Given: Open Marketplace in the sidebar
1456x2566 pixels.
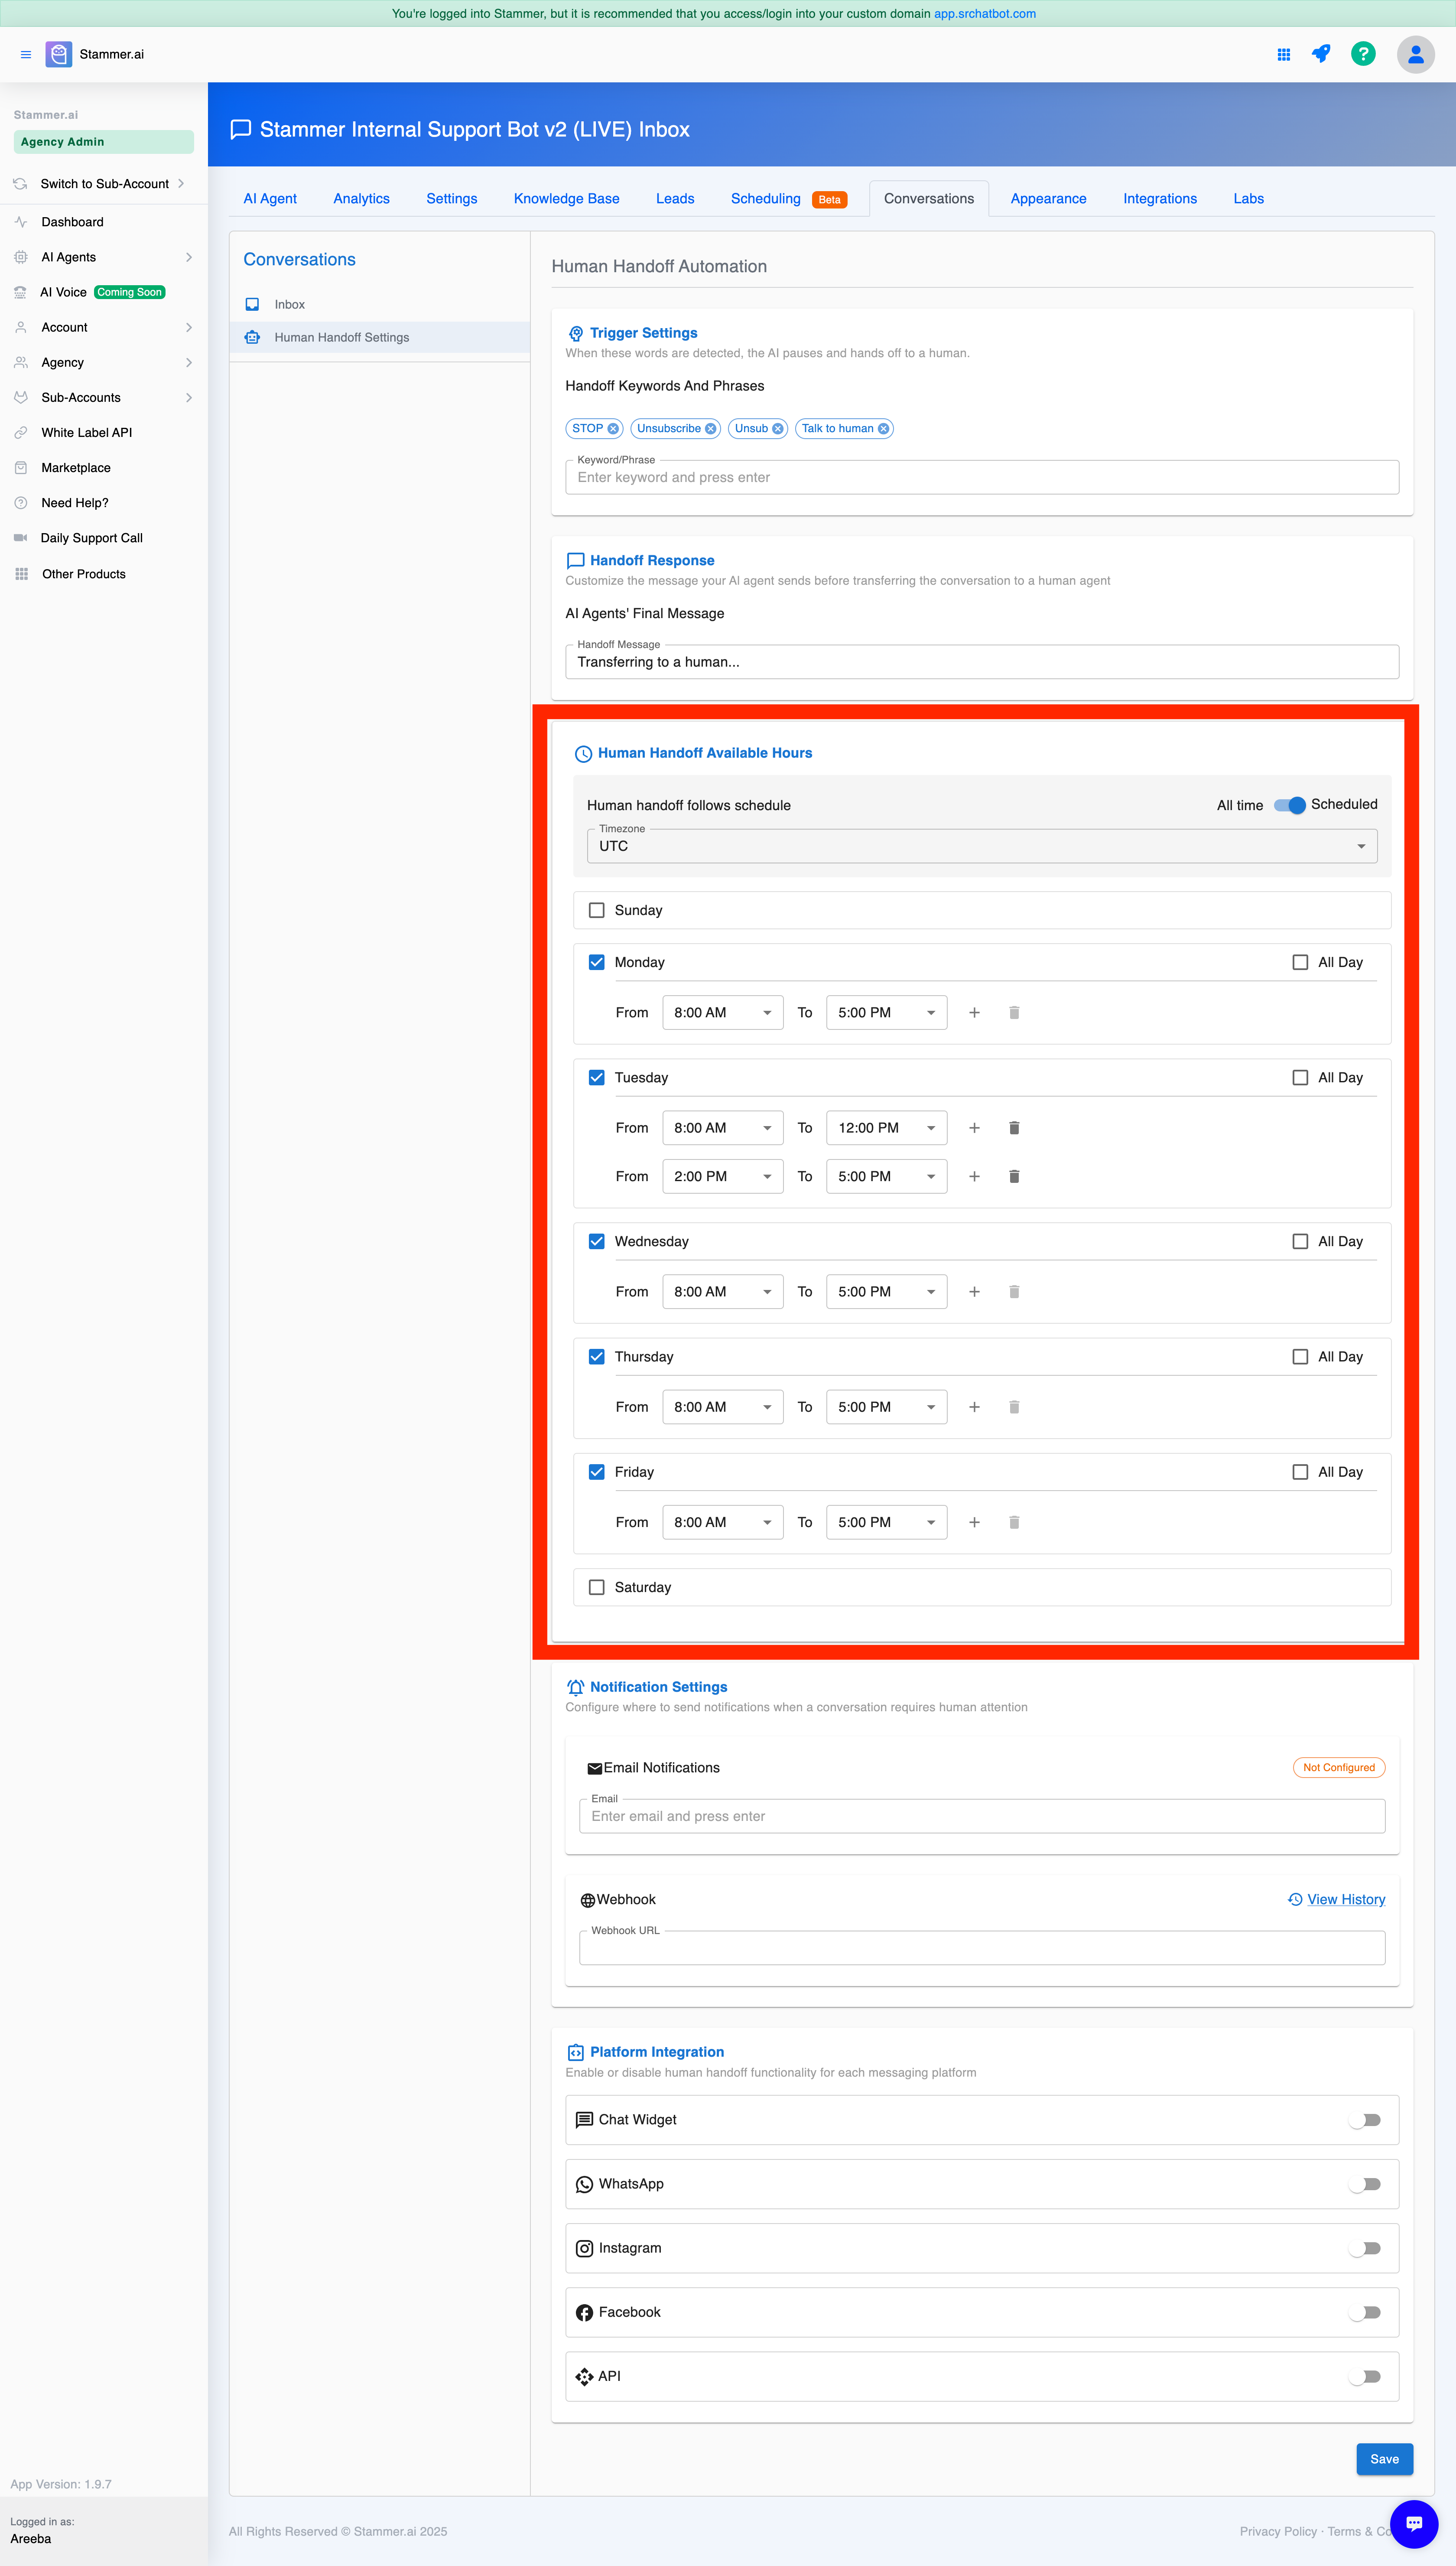Looking at the screenshot, I should coord(76,468).
